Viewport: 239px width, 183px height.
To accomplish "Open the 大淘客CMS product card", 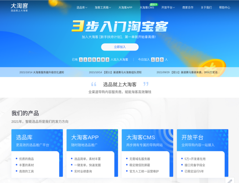I will click(147, 153).
